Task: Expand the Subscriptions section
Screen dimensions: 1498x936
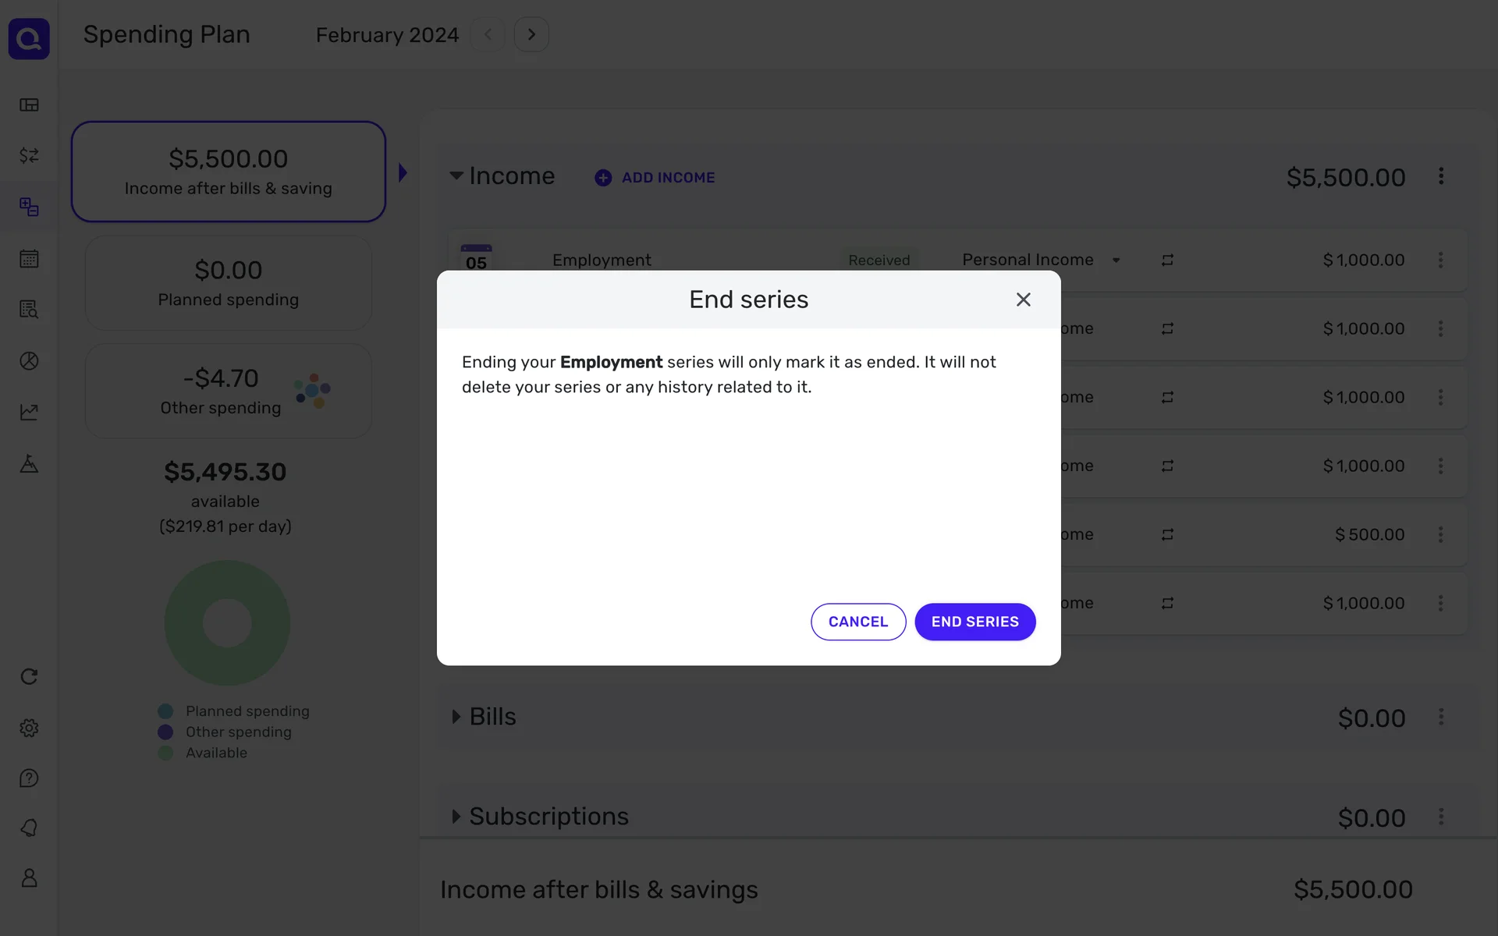Action: [x=456, y=817]
